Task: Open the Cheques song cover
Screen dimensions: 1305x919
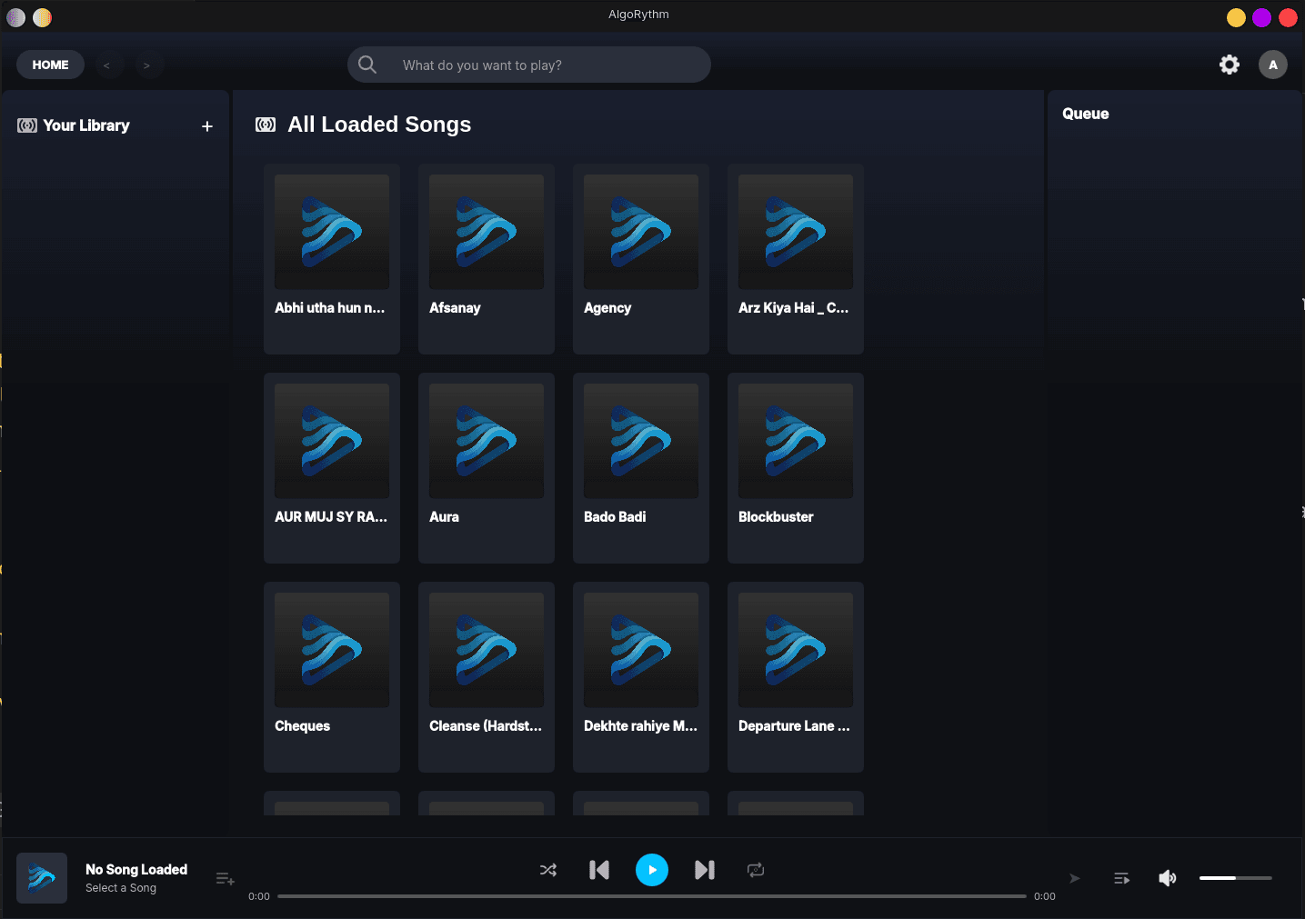Action: point(332,650)
